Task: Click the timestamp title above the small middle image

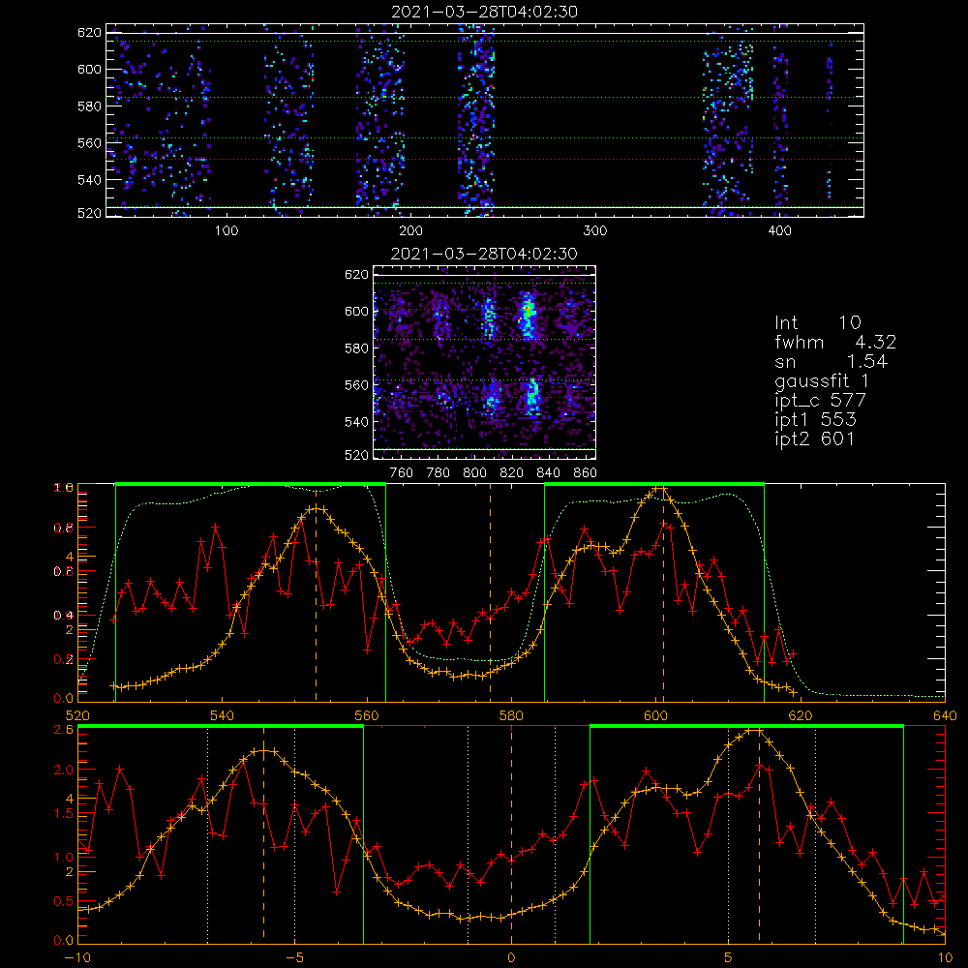Action: [x=484, y=254]
